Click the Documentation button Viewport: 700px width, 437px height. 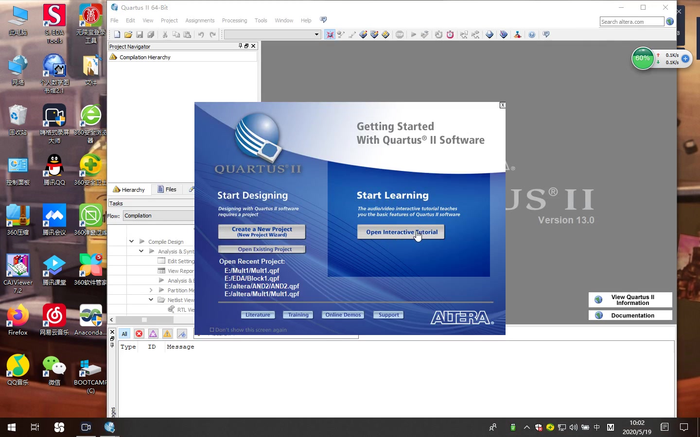tap(630, 315)
